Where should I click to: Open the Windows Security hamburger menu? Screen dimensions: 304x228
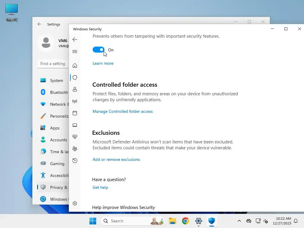click(75, 52)
